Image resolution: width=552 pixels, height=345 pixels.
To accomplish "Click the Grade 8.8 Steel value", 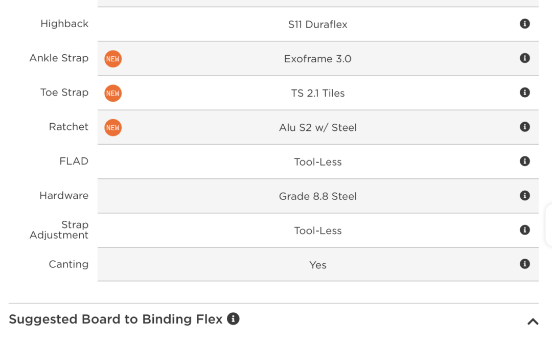I will pyautogui.click(x=317, y=196).
